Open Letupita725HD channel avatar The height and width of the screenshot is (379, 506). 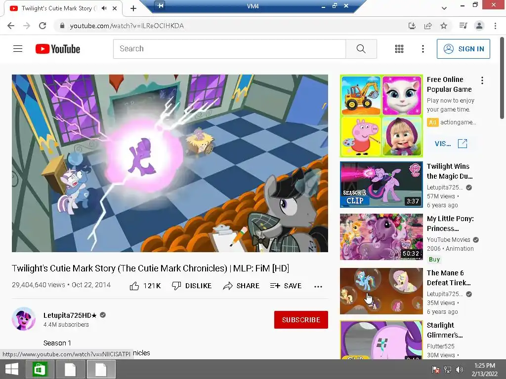tap(24, 319)
